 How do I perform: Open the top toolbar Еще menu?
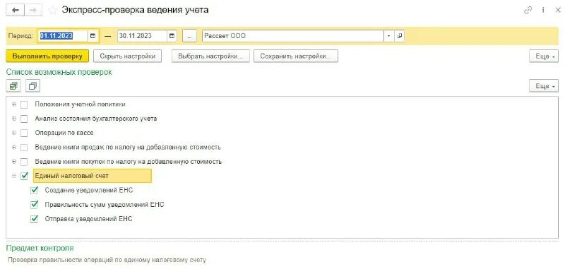coord(544,56)
